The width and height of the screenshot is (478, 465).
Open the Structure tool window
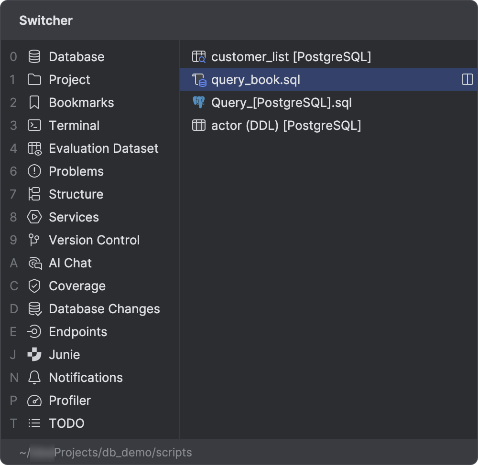tap(76, 194)
